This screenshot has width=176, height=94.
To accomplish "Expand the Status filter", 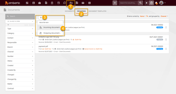I will click(x=20, y=61).
